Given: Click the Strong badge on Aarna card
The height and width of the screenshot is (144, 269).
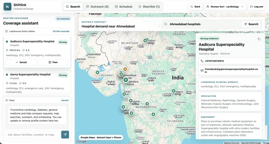Looking at the screenshot, I should (x=63, y=75).
